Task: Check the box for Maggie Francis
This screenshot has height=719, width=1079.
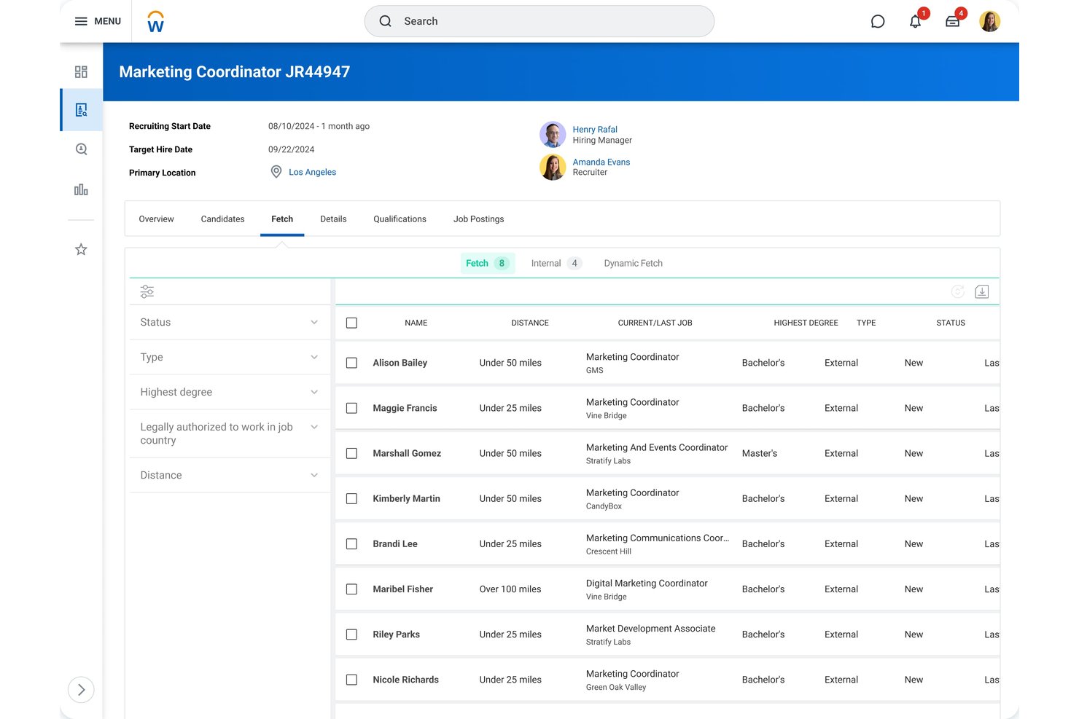Action: coord(351,408)
